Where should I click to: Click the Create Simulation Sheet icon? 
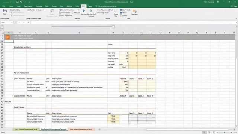[52, 11]
